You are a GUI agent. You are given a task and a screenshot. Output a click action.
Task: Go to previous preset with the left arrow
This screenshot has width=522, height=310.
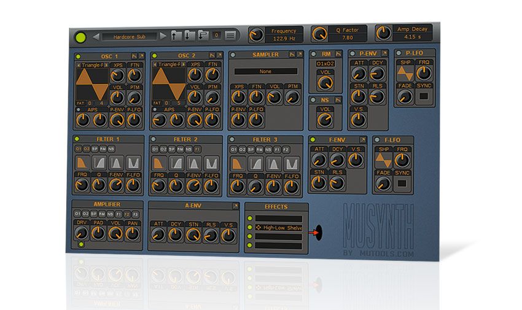(96, 37)
